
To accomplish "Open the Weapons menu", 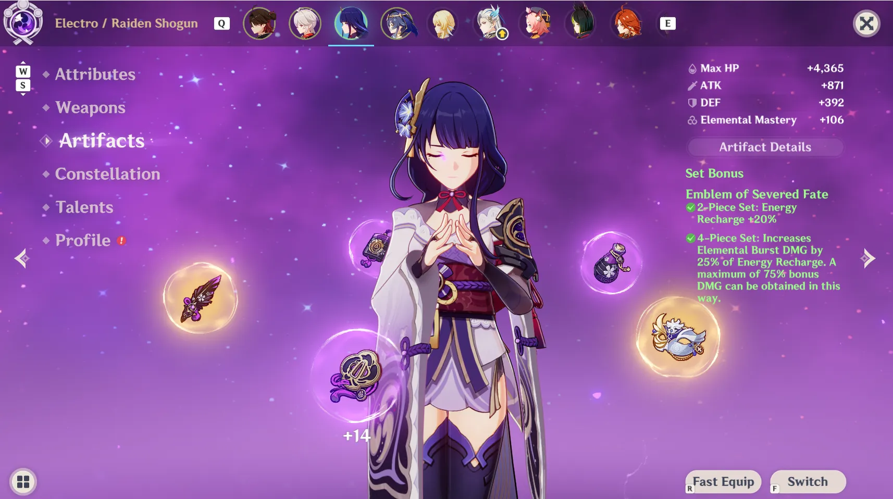I will pos(90,107).
